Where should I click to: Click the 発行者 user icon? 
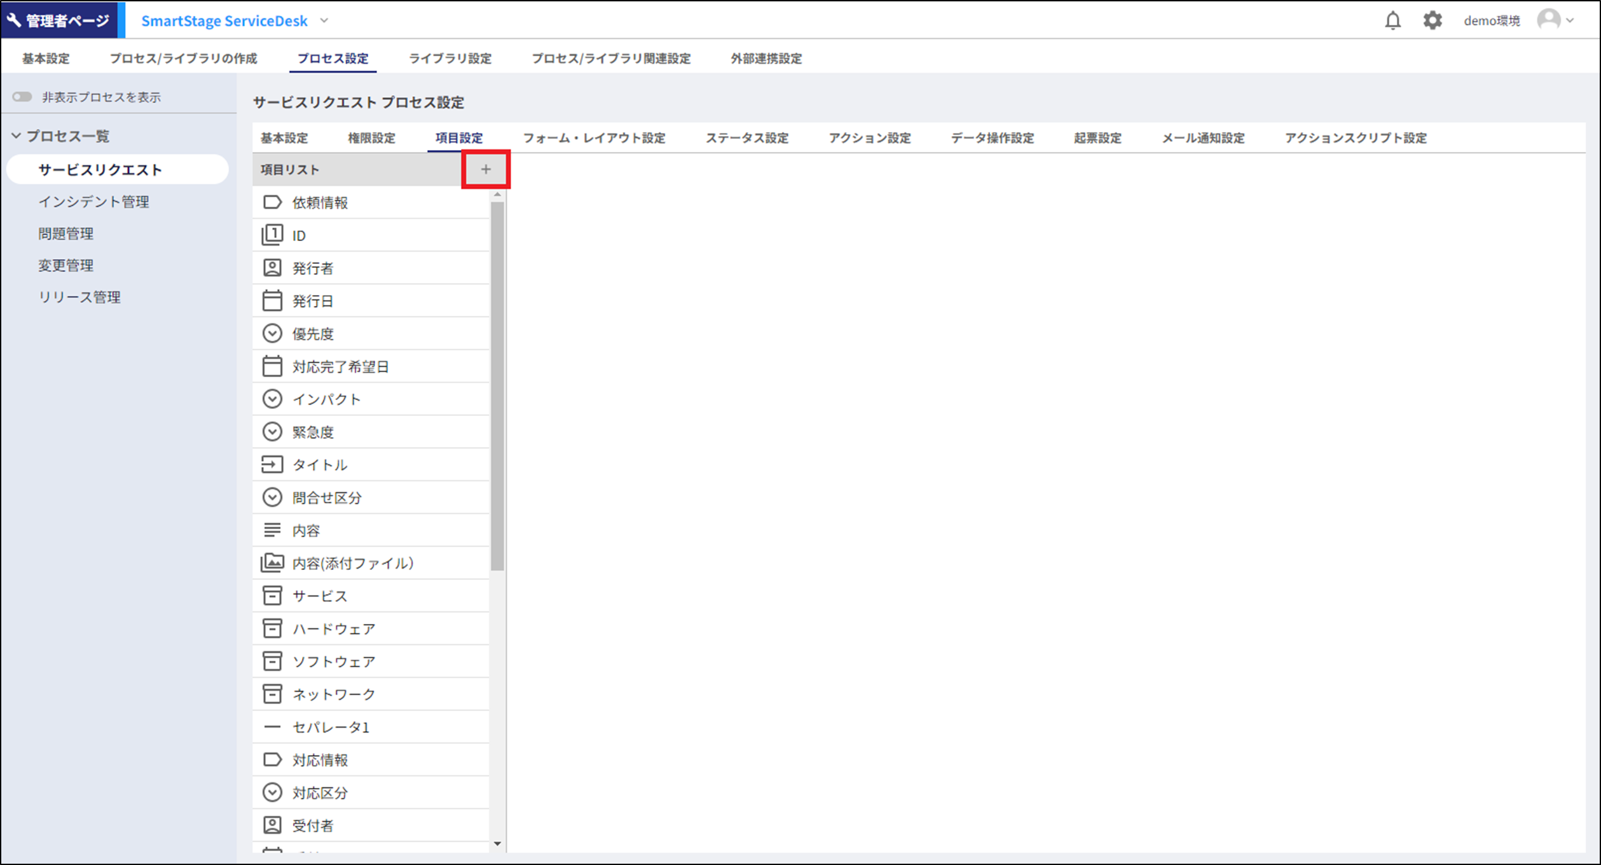[272, 268]
